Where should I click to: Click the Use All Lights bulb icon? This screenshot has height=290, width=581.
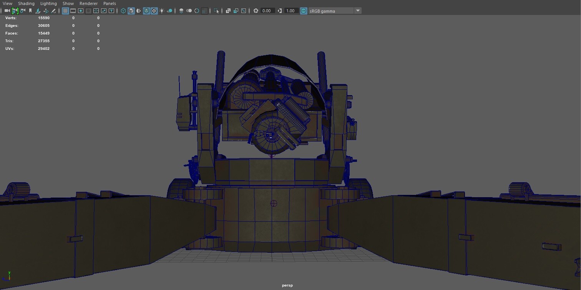(162, 11)
